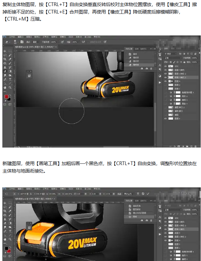Select the Clone Stamp tool in upper screenshot
Screen dimensions: 201x261
tap(5, 67)
